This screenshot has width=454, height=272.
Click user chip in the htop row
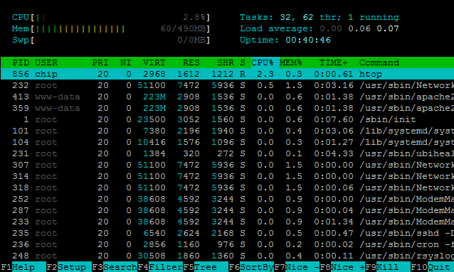[x=46, y=75]
